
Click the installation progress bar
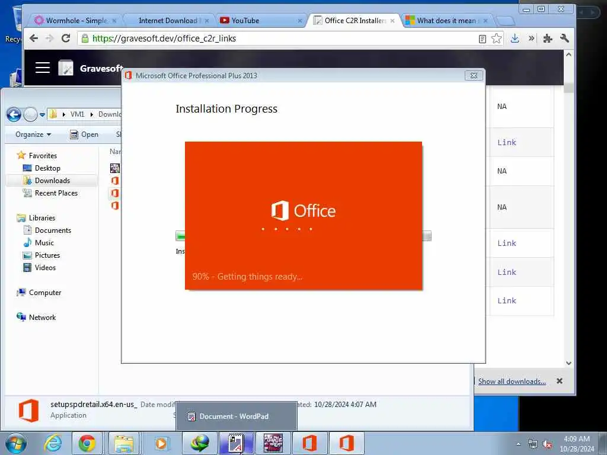click(303, 236)
